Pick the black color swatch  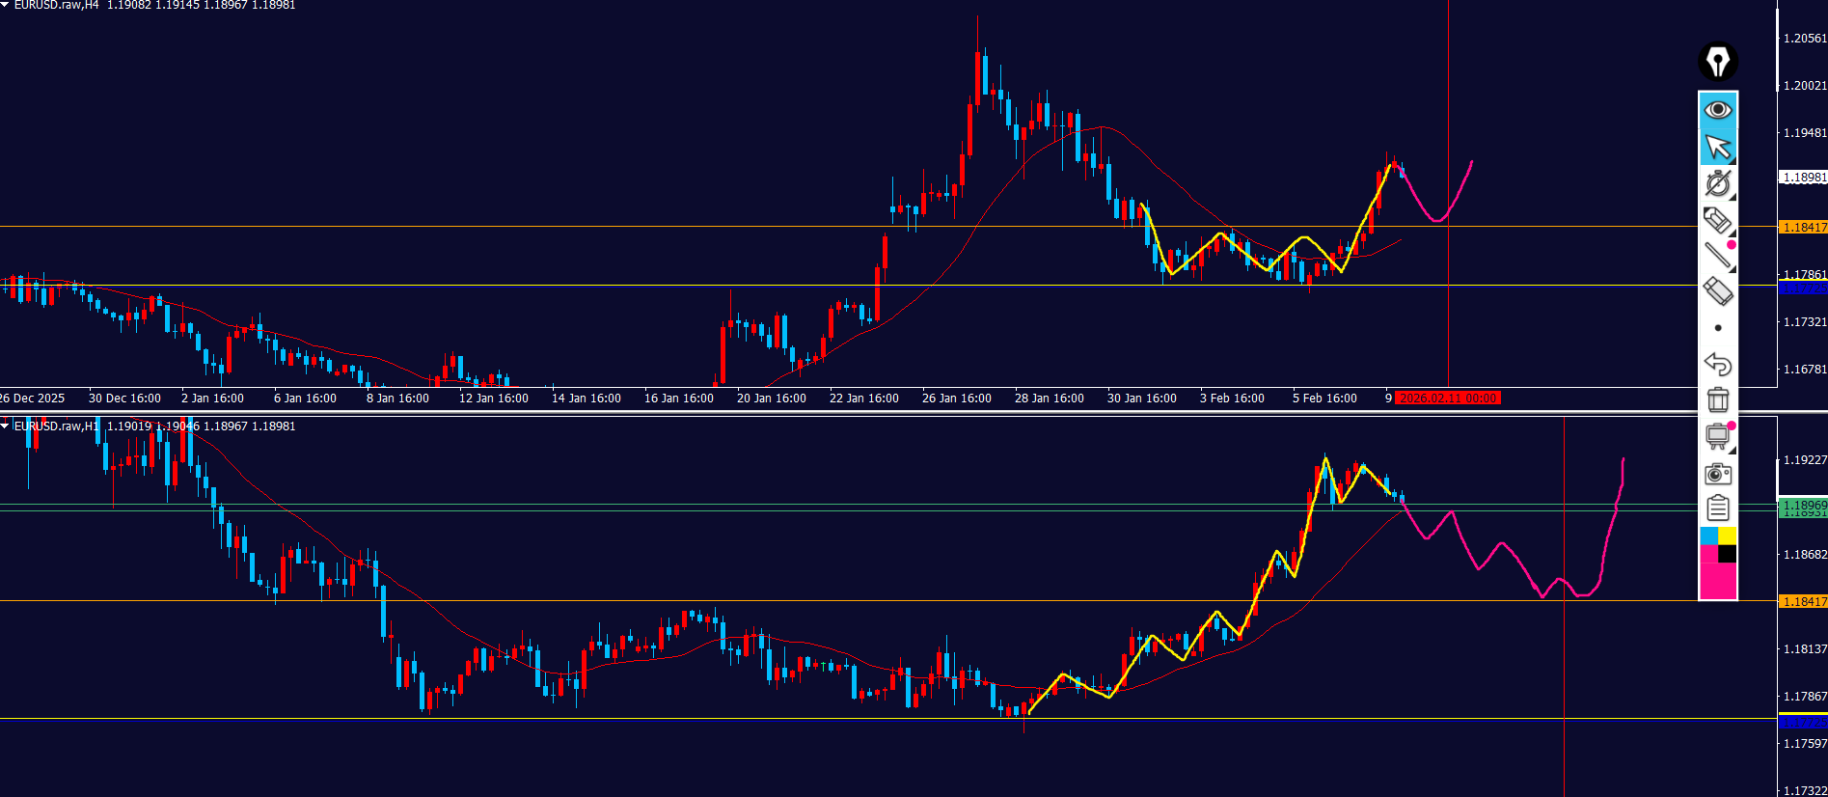coord(1727,554)
